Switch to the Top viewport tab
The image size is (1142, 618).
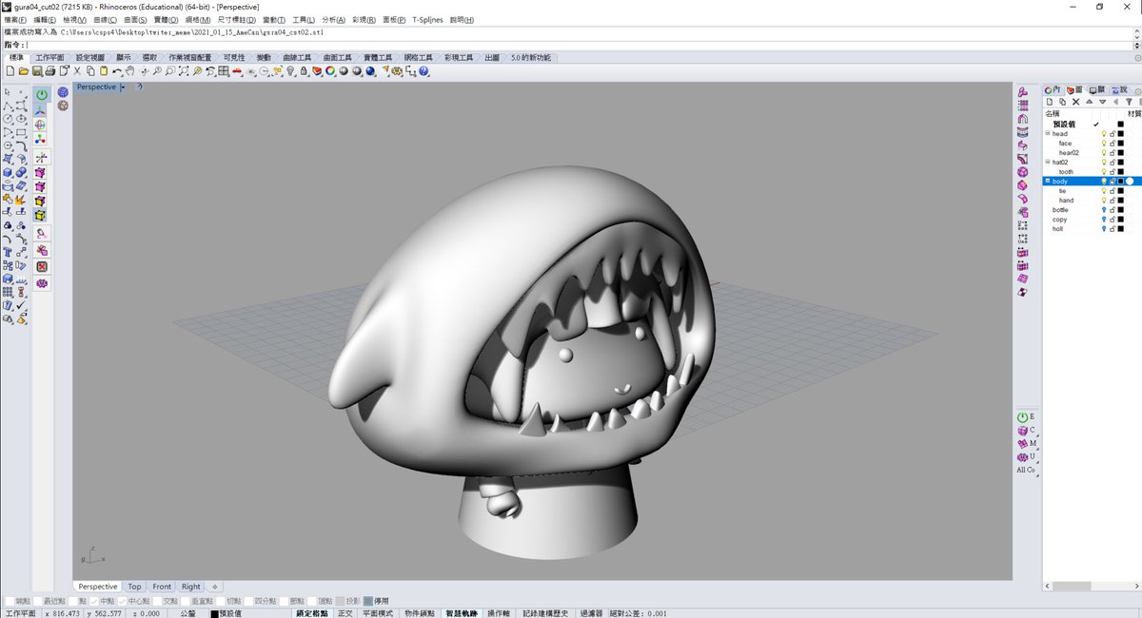tap(135, 587)
